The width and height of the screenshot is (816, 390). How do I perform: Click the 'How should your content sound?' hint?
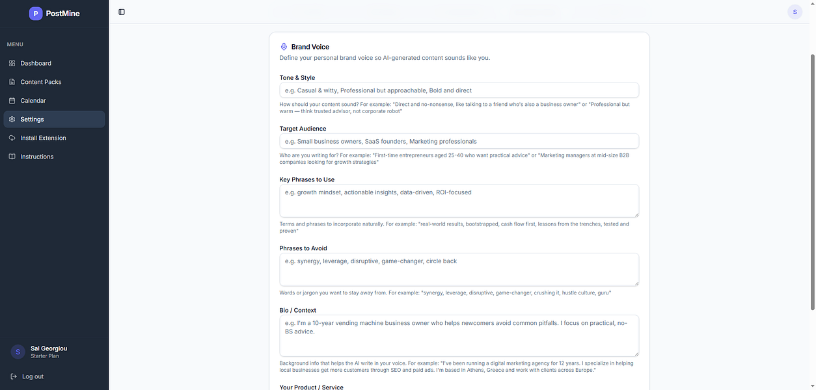click(x=456, y=107)
